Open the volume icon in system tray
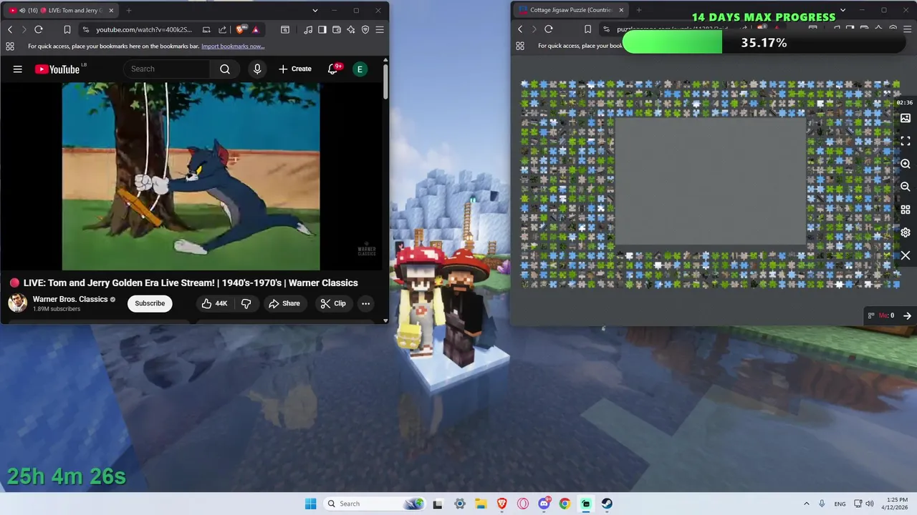This screenshot has width=917, height=515. coord(869,504)
